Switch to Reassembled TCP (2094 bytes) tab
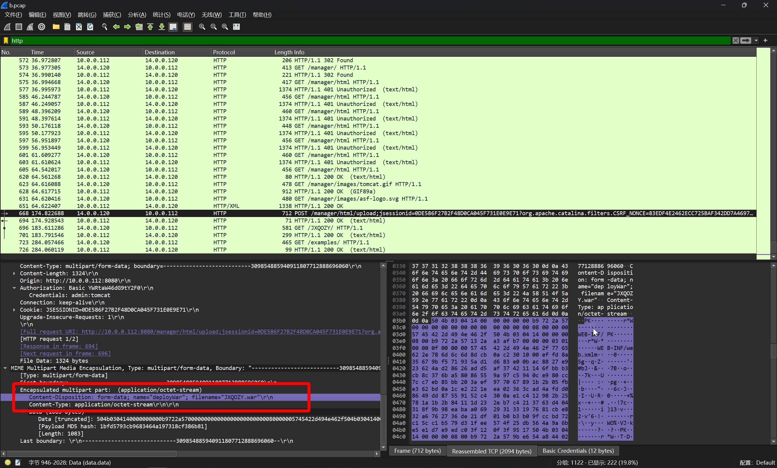 [491, 451]
